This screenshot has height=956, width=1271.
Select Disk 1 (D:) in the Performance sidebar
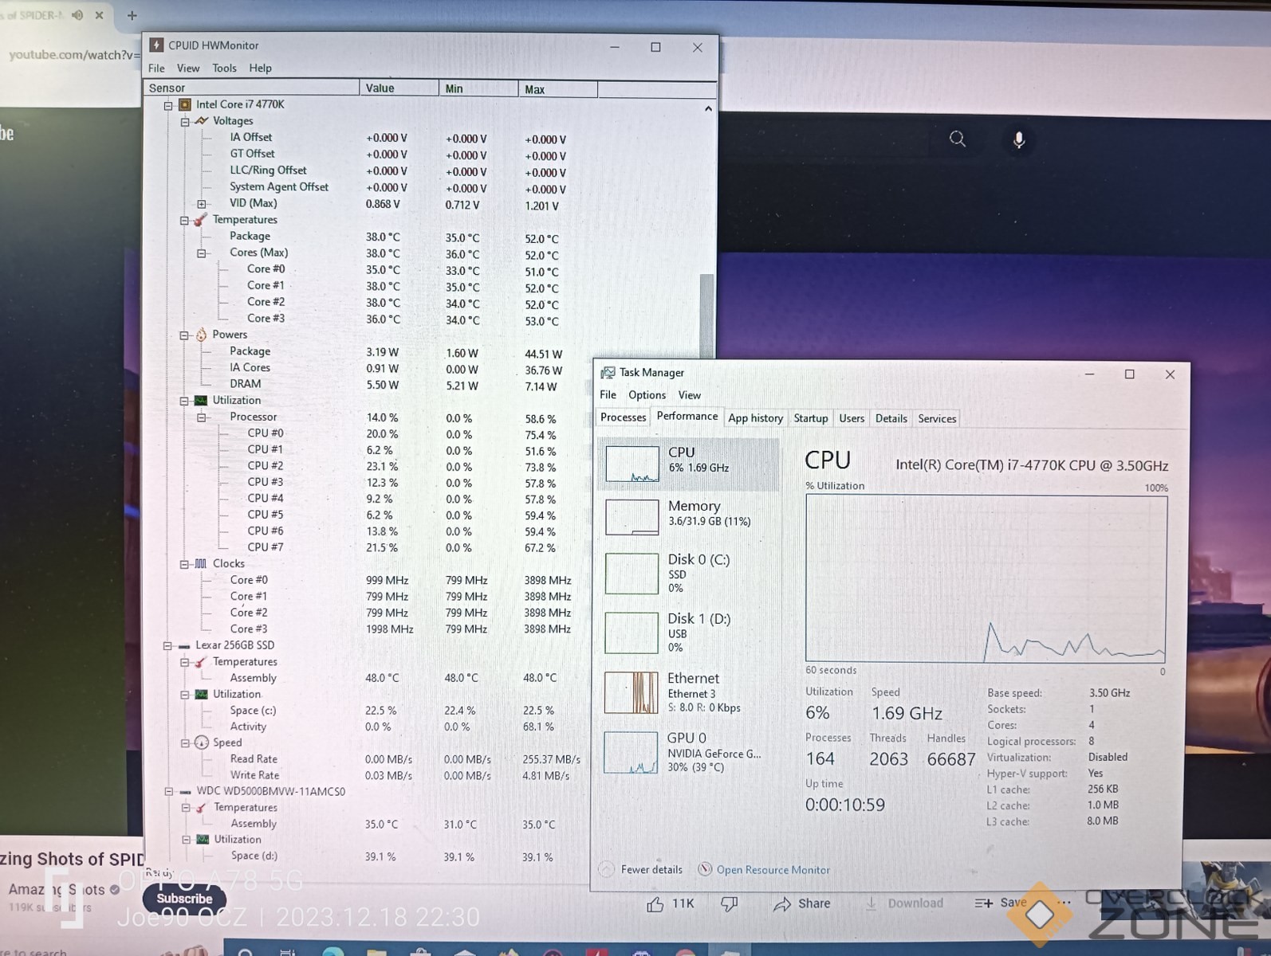coord(687,633)
